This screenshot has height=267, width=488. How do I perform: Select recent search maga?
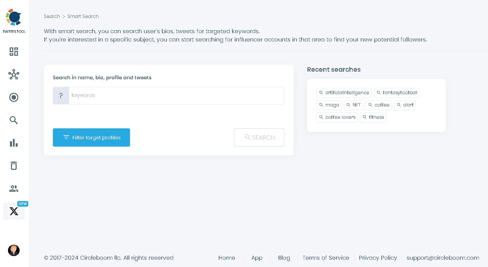329,105
